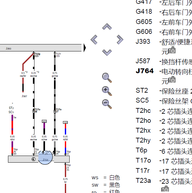This screenshot has height=193, width=192.
Task: Click the SC5 fuse label in diagram
Action: (11, 112)
